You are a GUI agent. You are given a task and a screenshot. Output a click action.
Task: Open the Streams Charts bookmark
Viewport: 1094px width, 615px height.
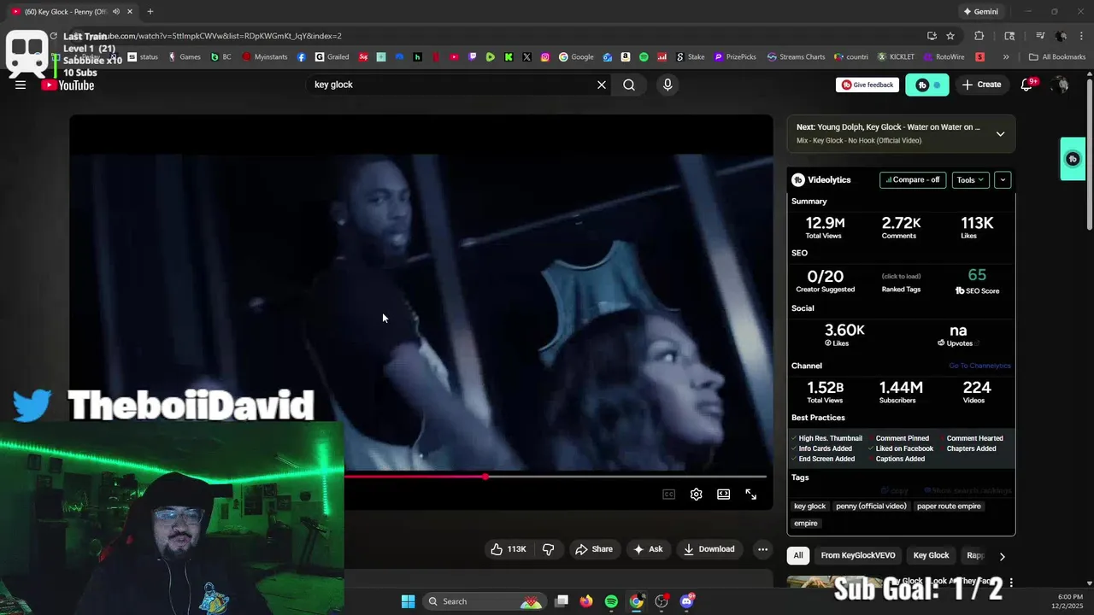[x=797, y=57]
